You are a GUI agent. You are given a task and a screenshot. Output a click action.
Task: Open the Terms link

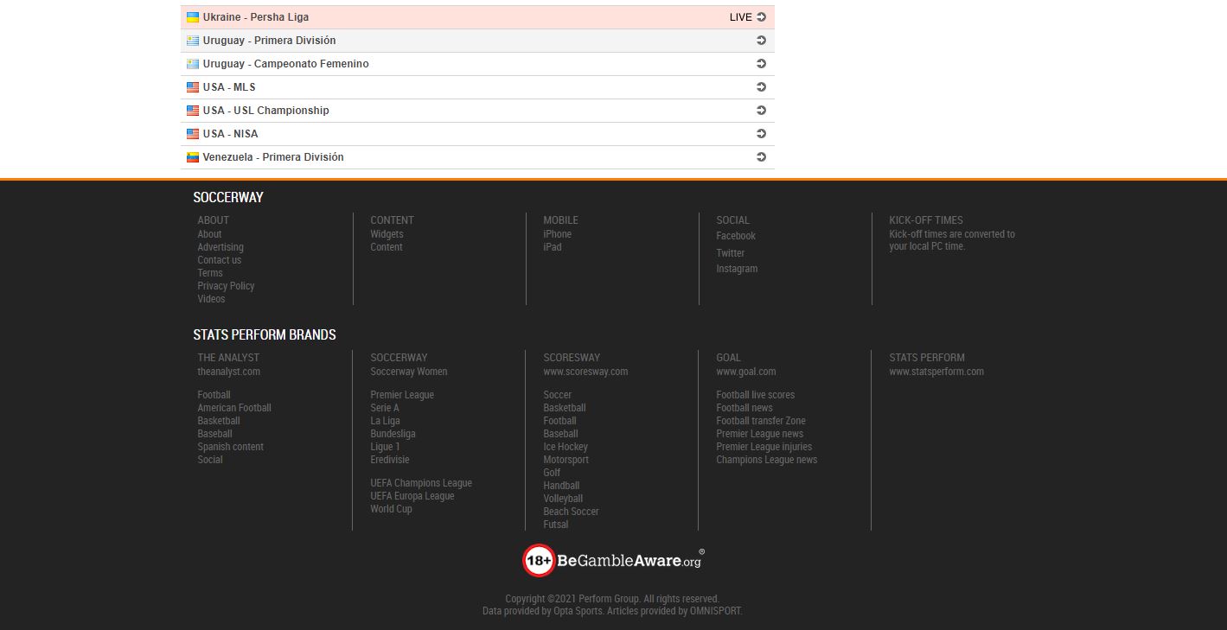coord(210,273)
